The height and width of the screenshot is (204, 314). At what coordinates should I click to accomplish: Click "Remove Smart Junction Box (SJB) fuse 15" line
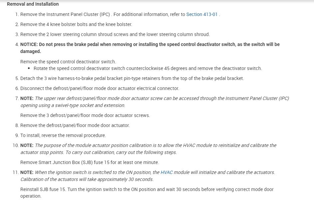(90, 162)
